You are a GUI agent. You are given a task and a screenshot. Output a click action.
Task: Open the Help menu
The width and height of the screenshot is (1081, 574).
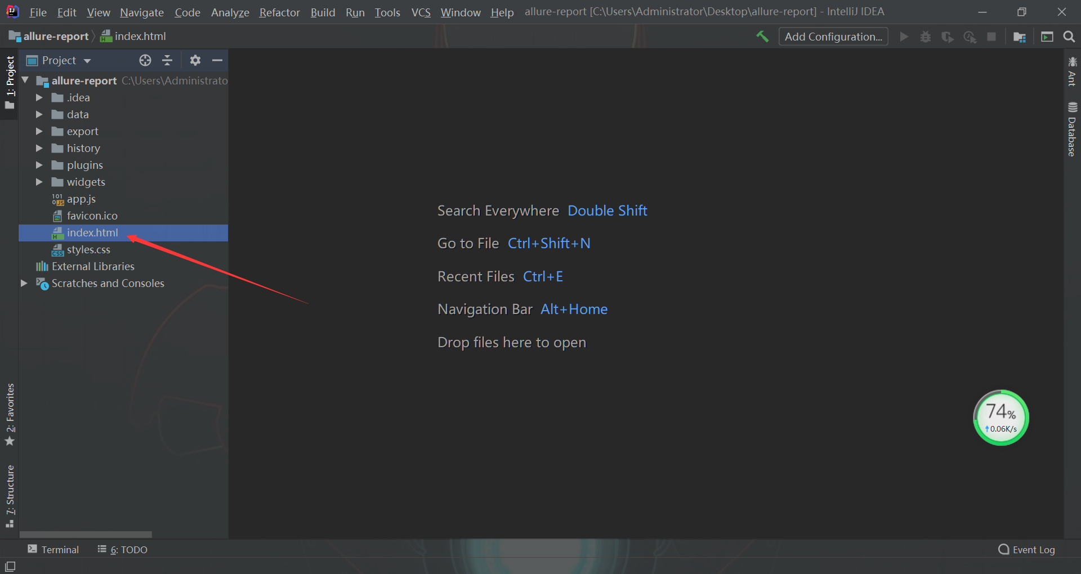[x=502, y=12]
